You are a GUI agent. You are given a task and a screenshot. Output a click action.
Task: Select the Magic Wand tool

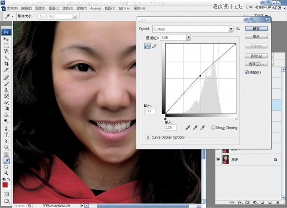coord(6,57)
